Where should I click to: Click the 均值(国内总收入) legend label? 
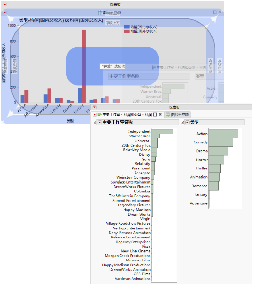click(x=144, y=27)
